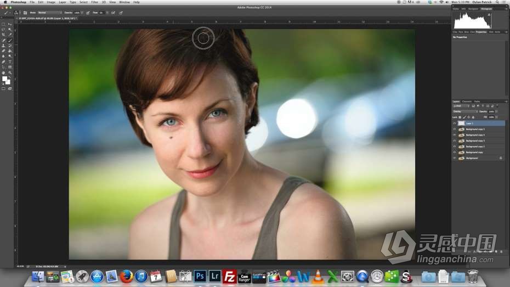Lock image pixels with brush icon
The image size is (510, 287).
(464, 117)
